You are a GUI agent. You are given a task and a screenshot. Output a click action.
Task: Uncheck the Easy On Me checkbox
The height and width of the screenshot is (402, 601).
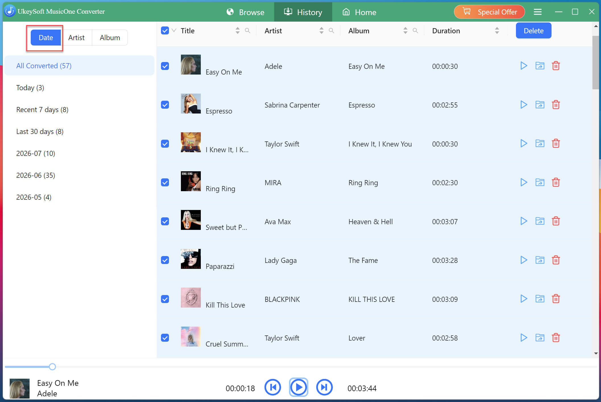click(165, 66)
